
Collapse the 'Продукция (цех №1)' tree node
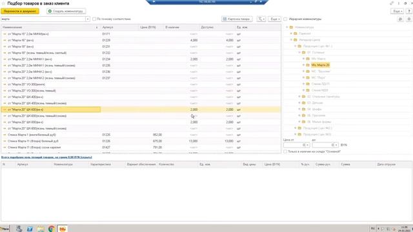(x=296, y=46)
